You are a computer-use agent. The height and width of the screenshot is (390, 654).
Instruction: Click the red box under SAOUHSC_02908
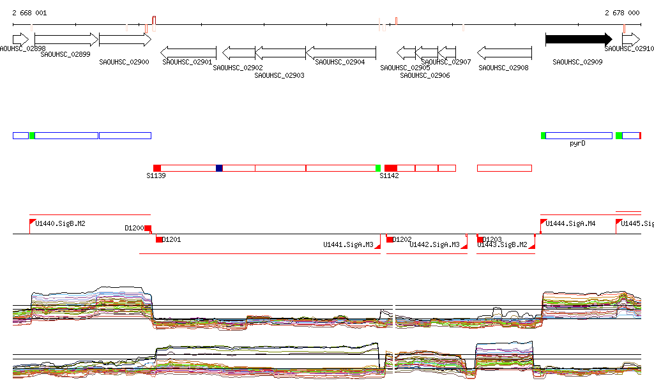pyautogui.click(x=505, y=169)
